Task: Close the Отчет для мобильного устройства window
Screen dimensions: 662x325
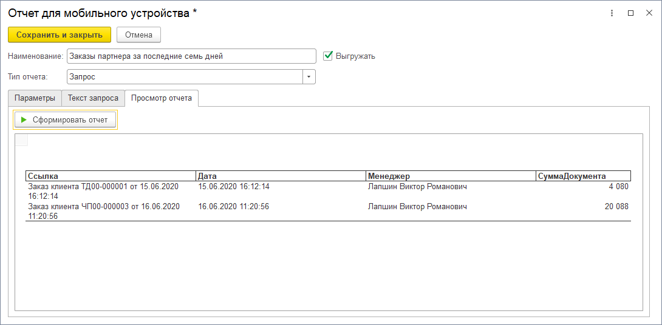Action: tap(649, 13)
